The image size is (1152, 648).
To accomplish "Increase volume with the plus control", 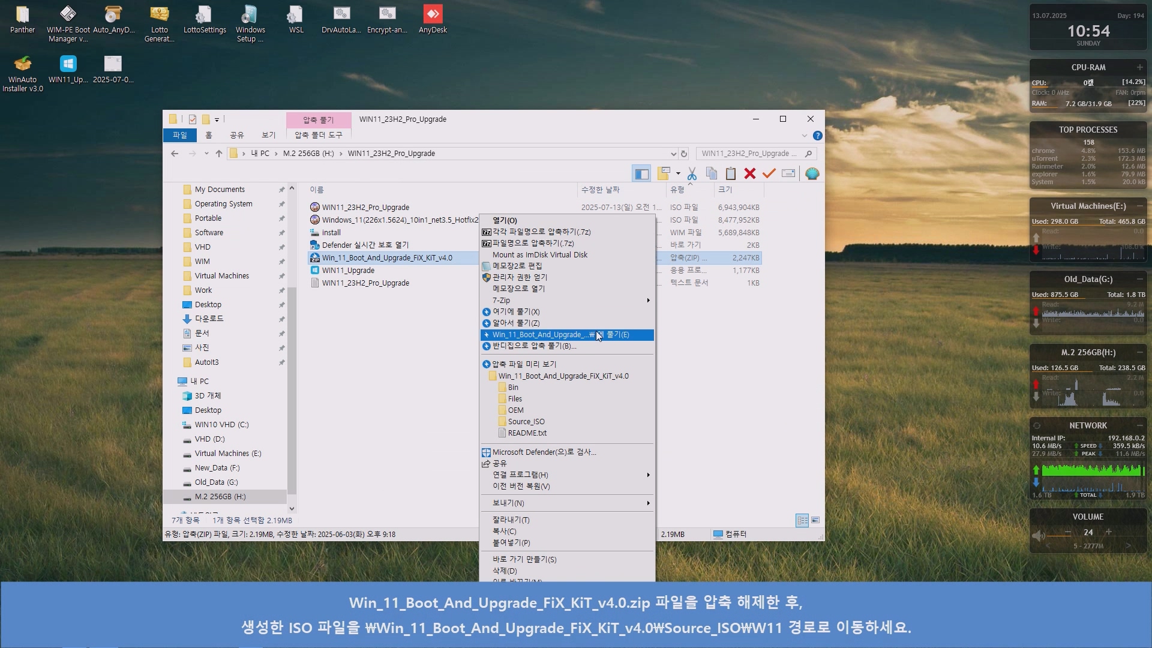I will click(1108, 532).
